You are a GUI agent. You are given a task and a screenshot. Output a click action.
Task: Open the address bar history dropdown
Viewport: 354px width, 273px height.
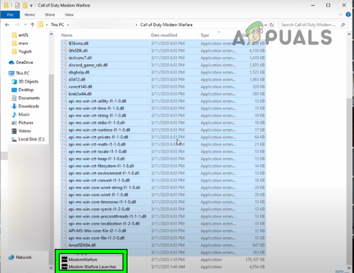tap(266, 25)
